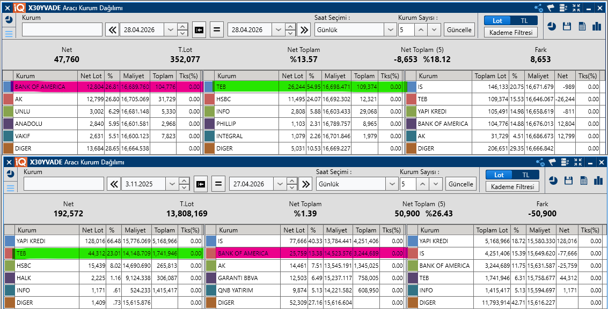The image size is (608, 309).
Task: Increase Kurum Sayısı with up arrow in bottom window
Action: (x=423, y=184)
